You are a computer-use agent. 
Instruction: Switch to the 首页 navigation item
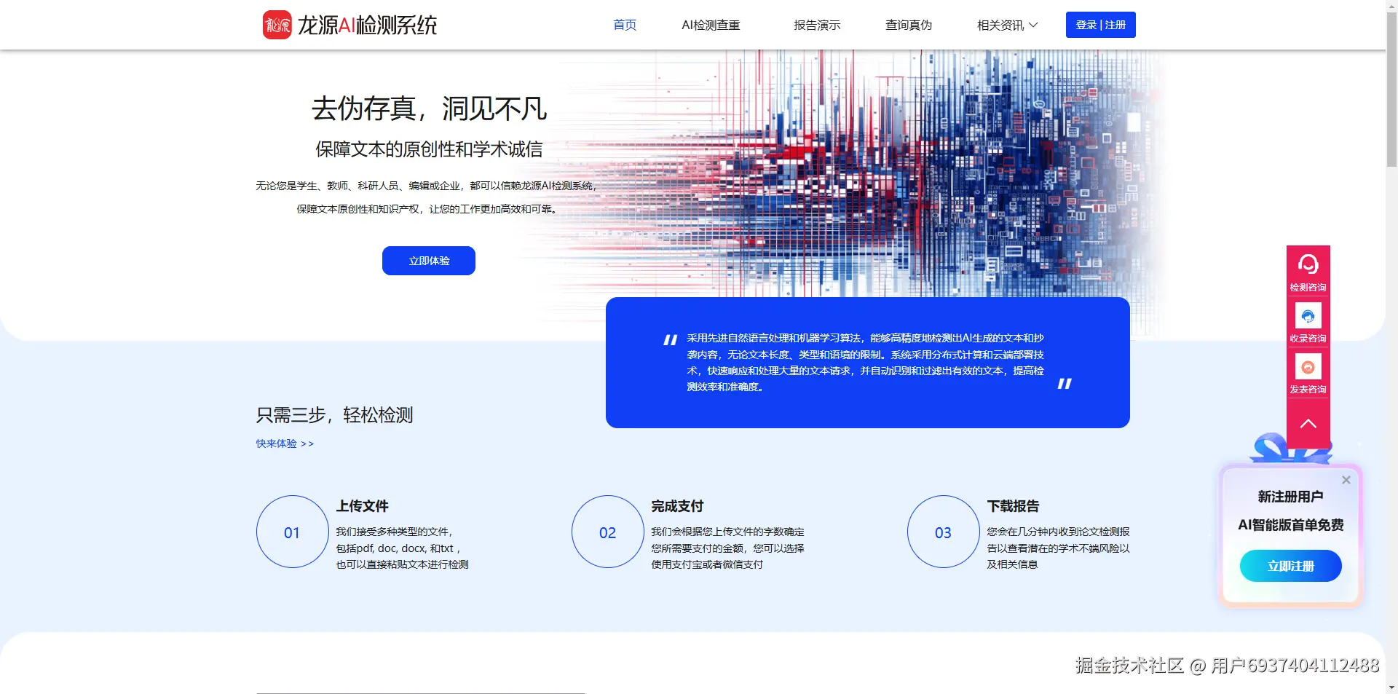coord(623,24)
